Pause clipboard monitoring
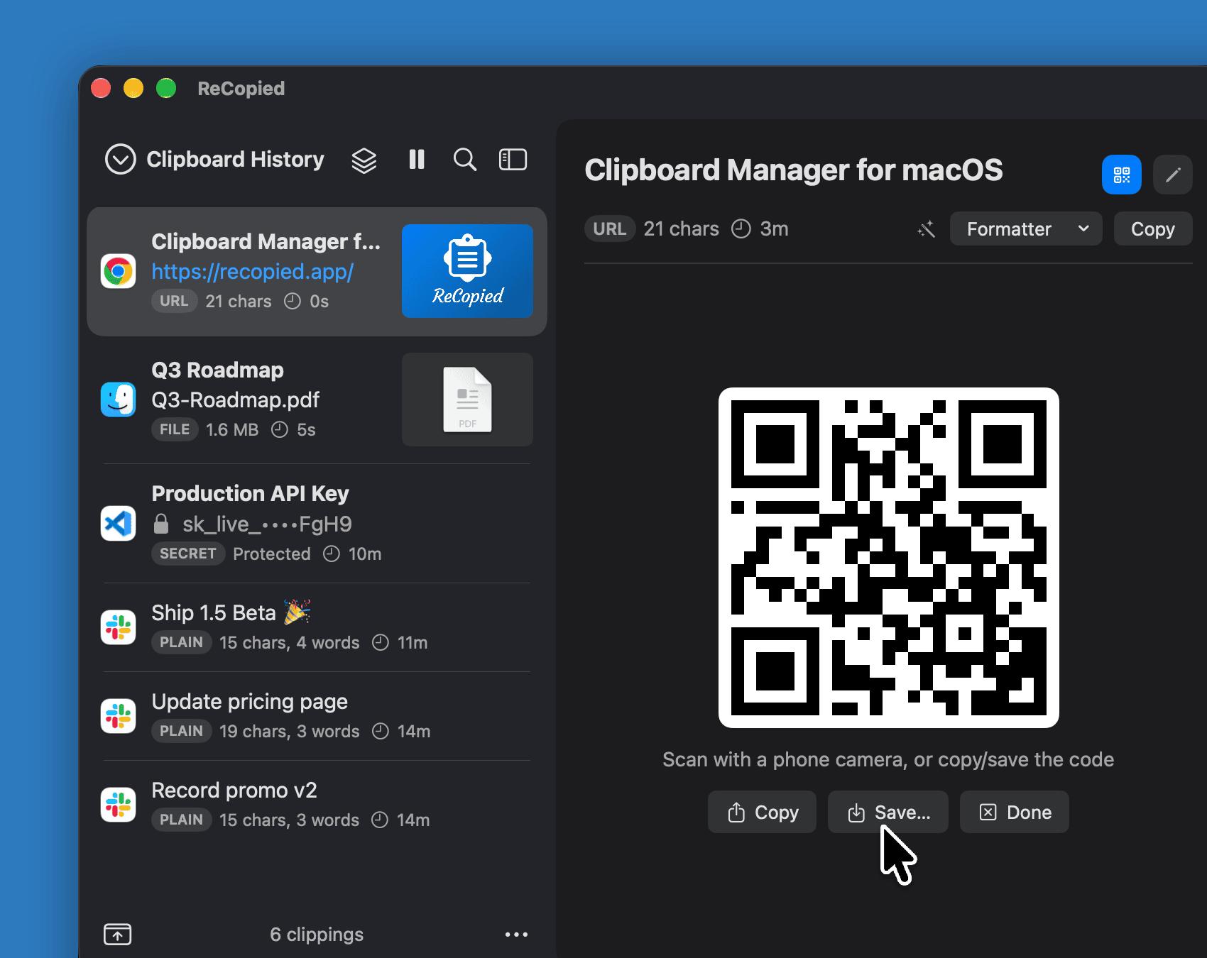The image size is (1207, 958). (417, 159)
